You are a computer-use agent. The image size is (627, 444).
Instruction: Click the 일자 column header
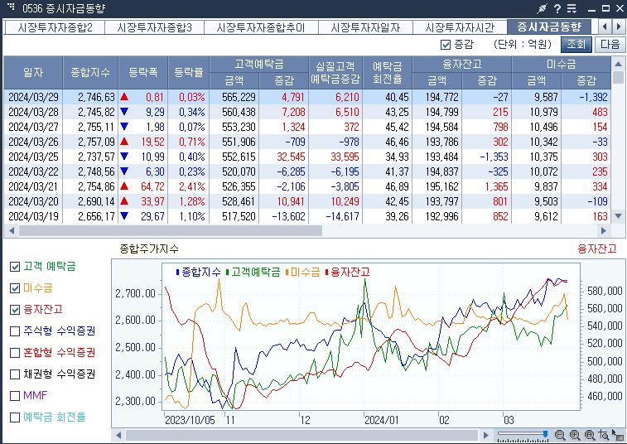click(33, 72)
